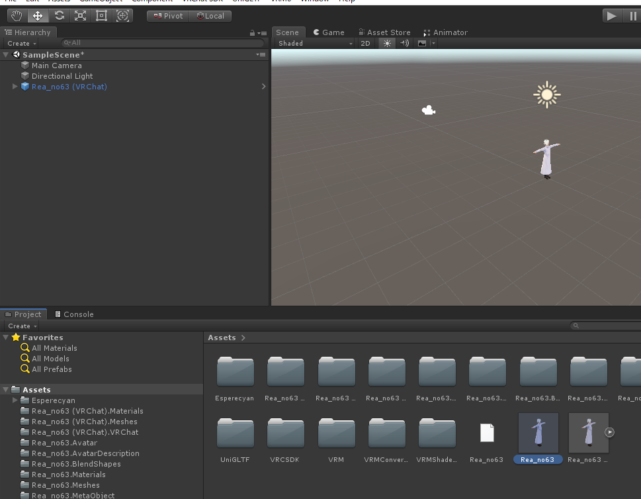The width and height of the screenshot is (641, 499).
Task: Select the Move tool
Action: pyautogui.click(x=38, y=16)
